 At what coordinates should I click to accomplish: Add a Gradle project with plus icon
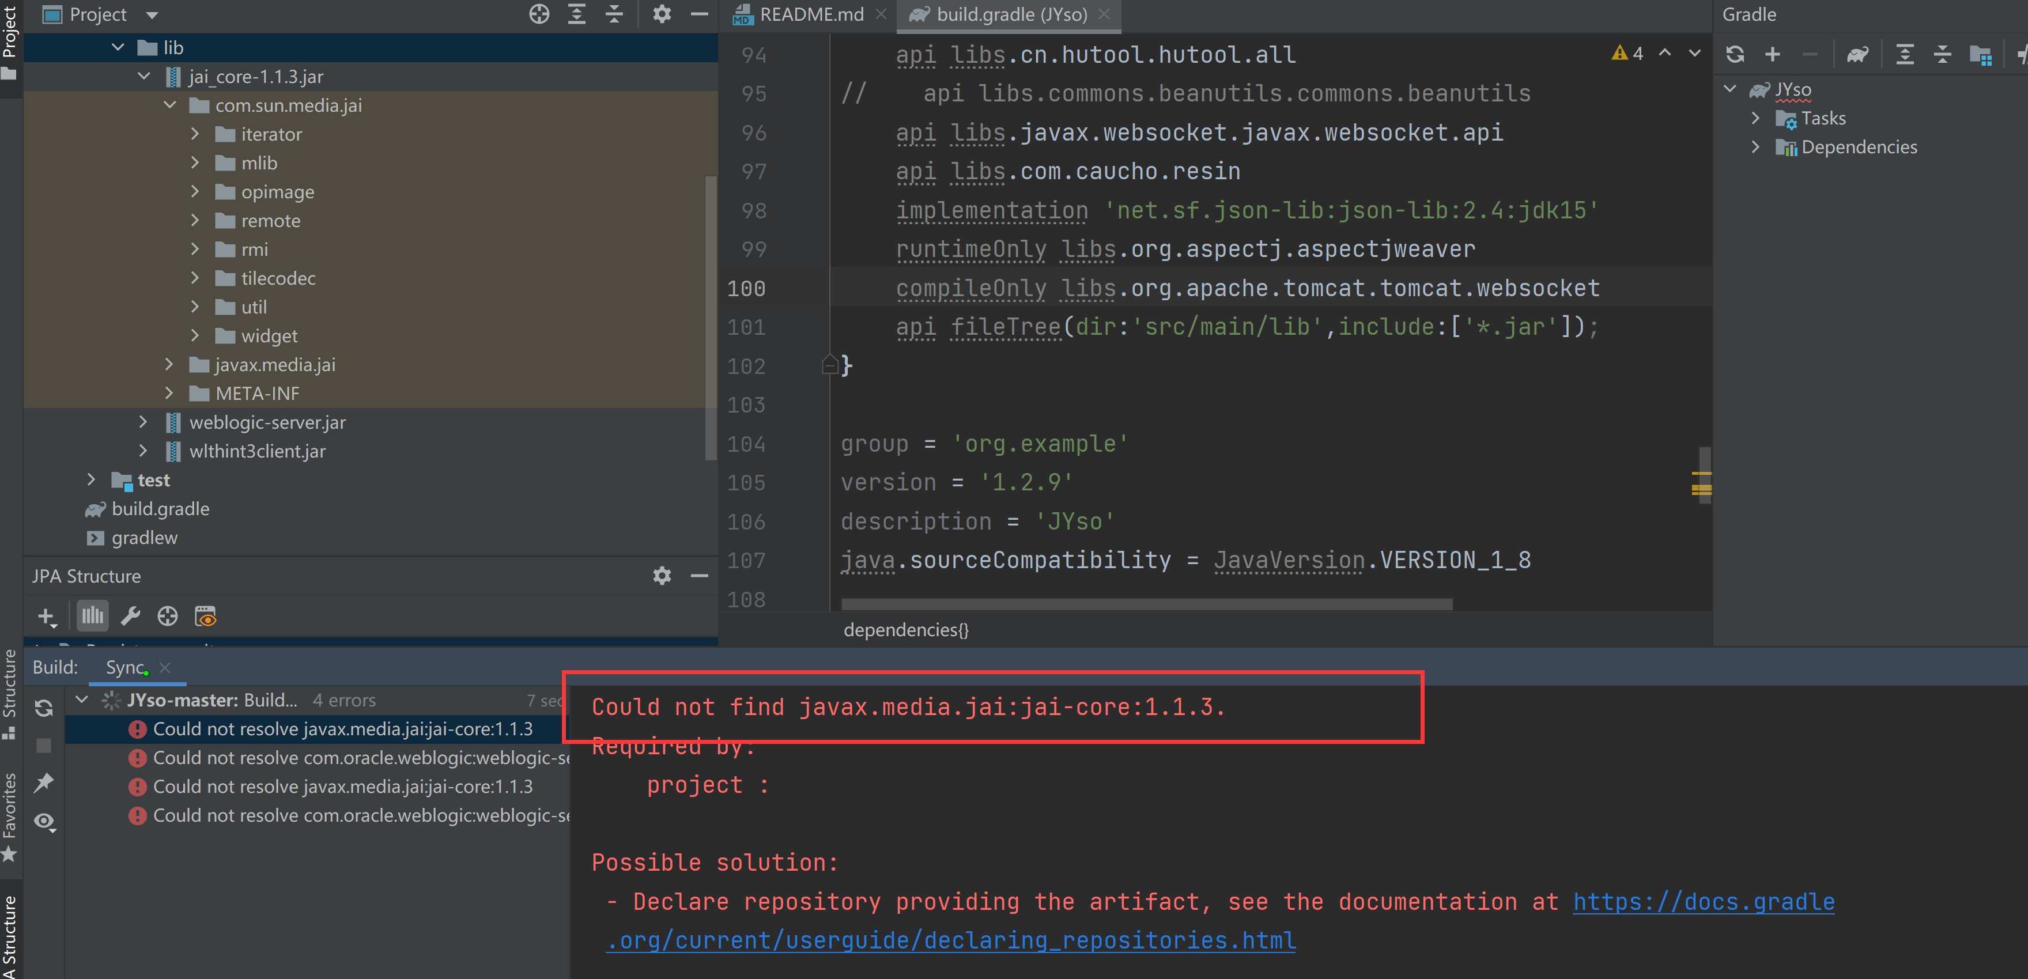[x=1773, y=54]
